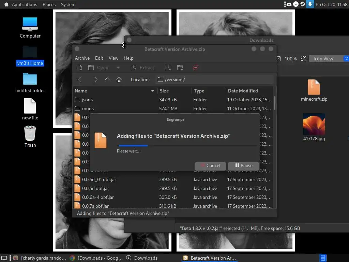Select vm3's Home desktop icon

click(x=30, y=56)
